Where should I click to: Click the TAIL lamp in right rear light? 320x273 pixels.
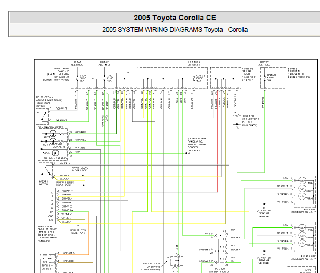(302, 227)
